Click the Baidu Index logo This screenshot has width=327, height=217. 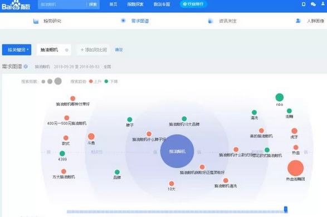(x=16, y=5)
